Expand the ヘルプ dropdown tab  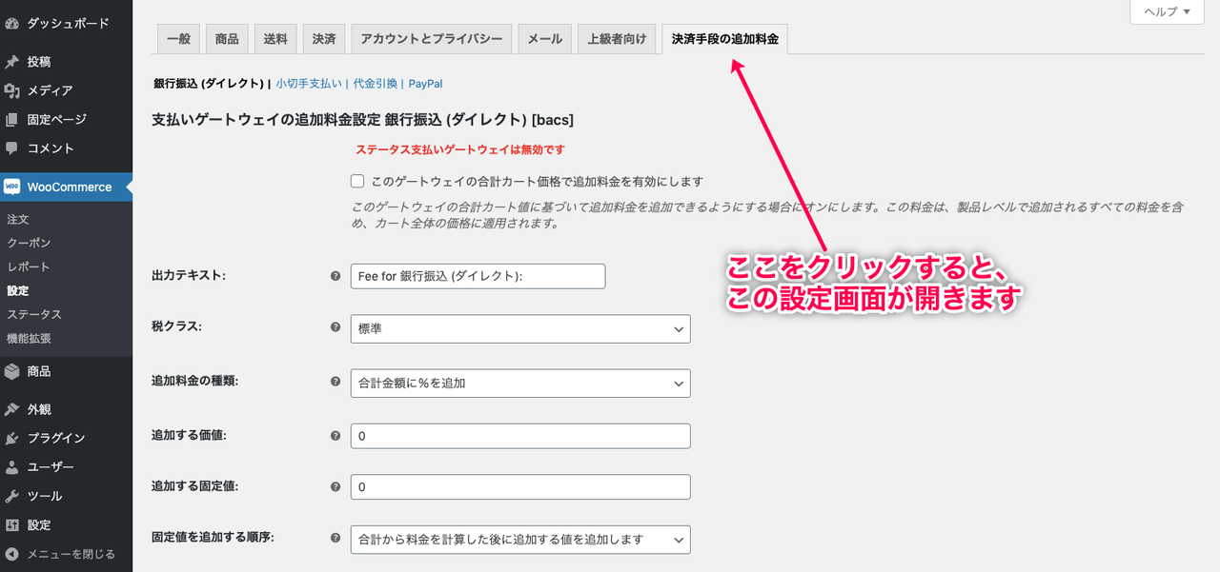(x=1167, y=11)
